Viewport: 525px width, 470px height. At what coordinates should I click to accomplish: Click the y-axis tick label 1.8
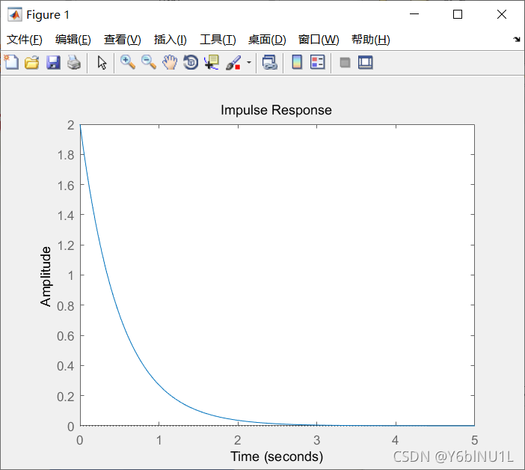[x=66, y=155]
